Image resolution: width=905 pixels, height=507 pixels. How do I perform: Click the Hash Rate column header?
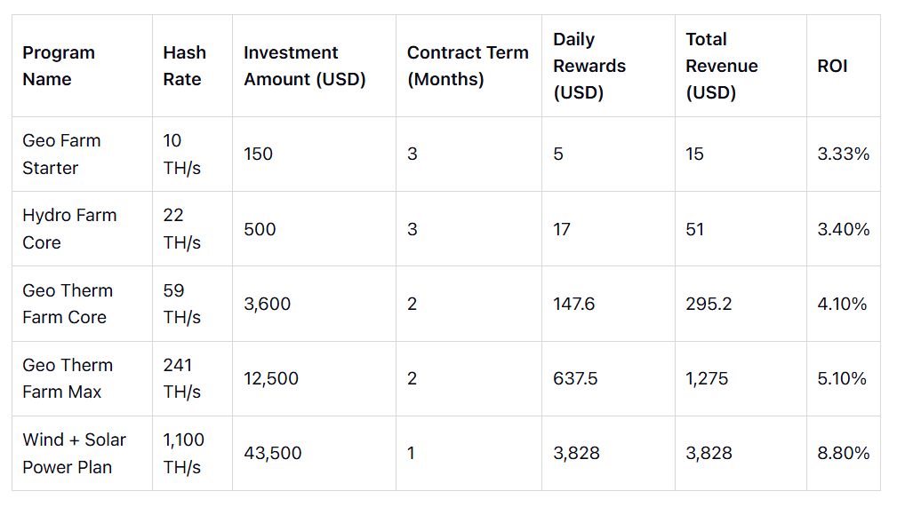point(184,66)
